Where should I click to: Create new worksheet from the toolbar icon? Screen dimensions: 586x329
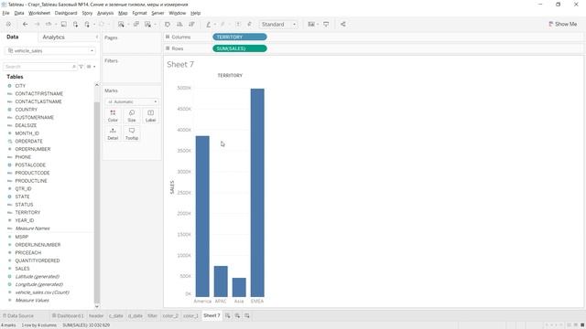(x=121, y=25)
